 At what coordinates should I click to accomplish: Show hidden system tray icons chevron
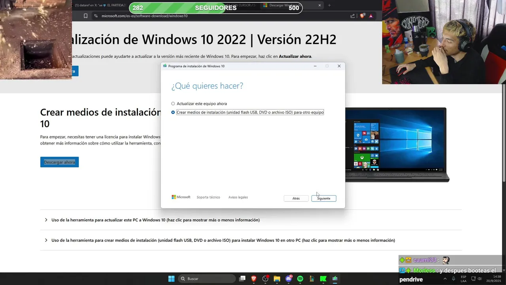[x=444, y=279]
